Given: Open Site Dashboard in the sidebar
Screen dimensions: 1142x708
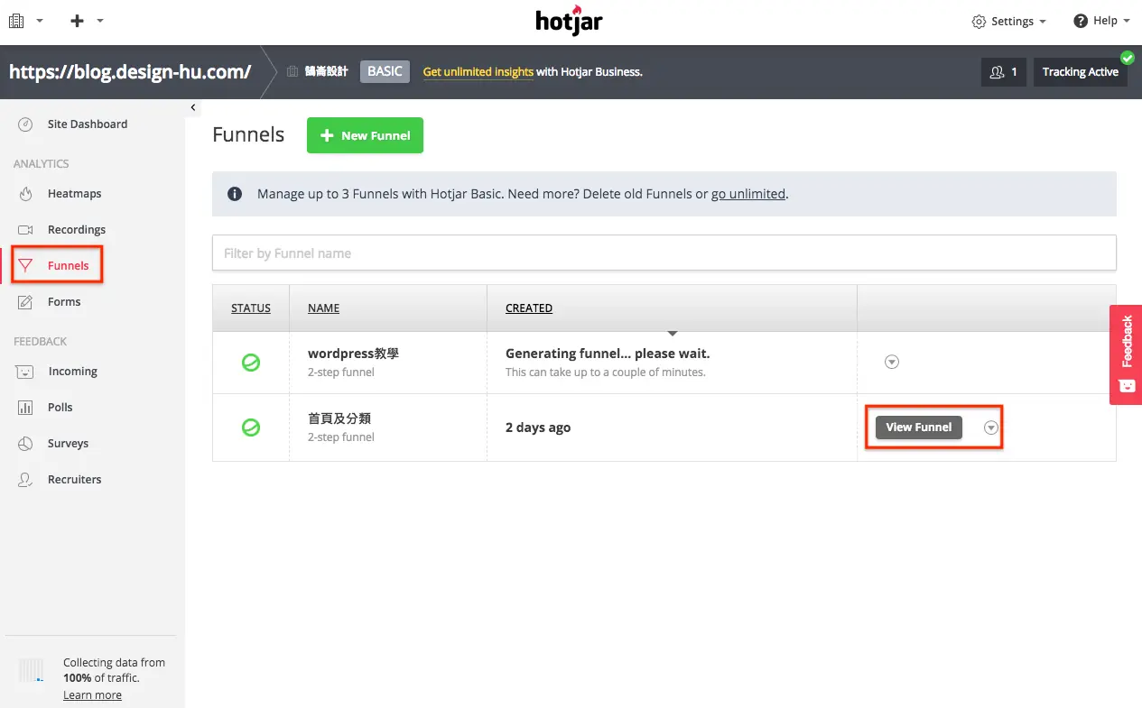Looking at the screenshot, I should 88,124.
